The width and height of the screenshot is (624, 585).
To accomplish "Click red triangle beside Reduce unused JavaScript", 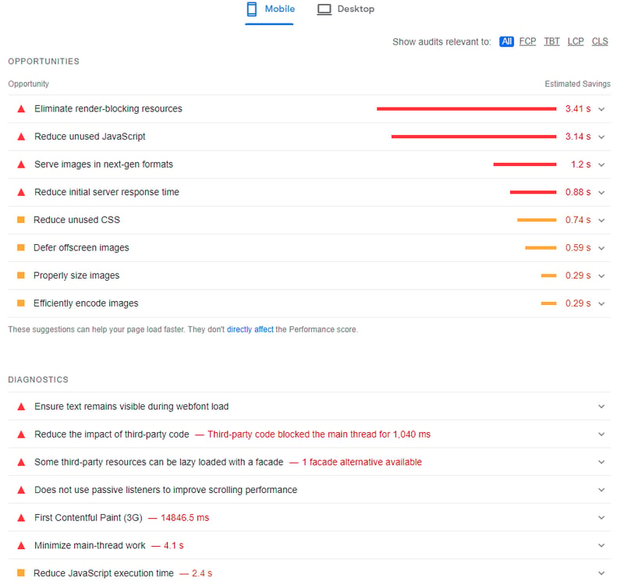I will tap(22, 137).
